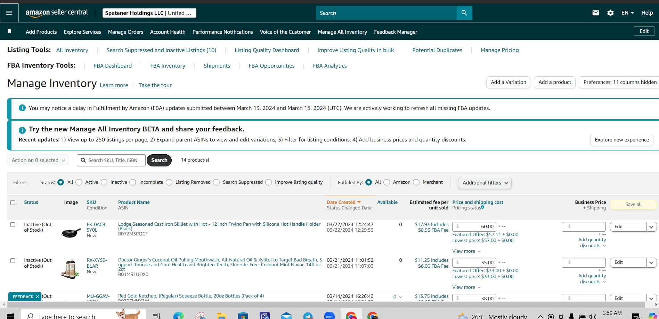Image resolution: width=659 pixels, height=319 pixels.
Task: Go to Performance Notifications
Action: (x=223, y=32)
